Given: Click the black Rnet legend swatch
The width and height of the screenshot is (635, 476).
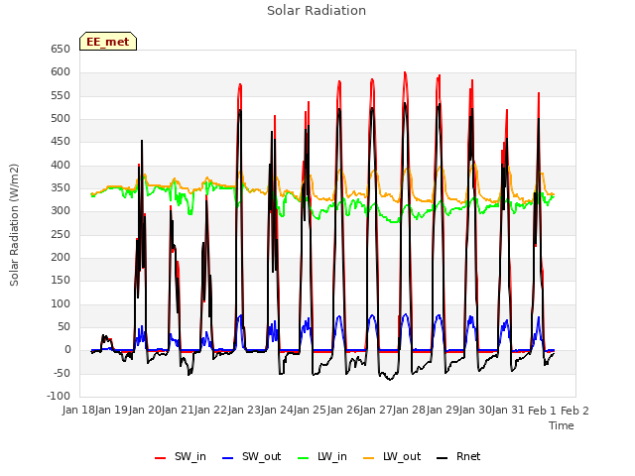Looking at the screenshot, I should click(x=443, y=458).
